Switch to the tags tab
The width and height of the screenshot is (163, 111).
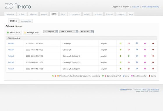tap(63, 14)
